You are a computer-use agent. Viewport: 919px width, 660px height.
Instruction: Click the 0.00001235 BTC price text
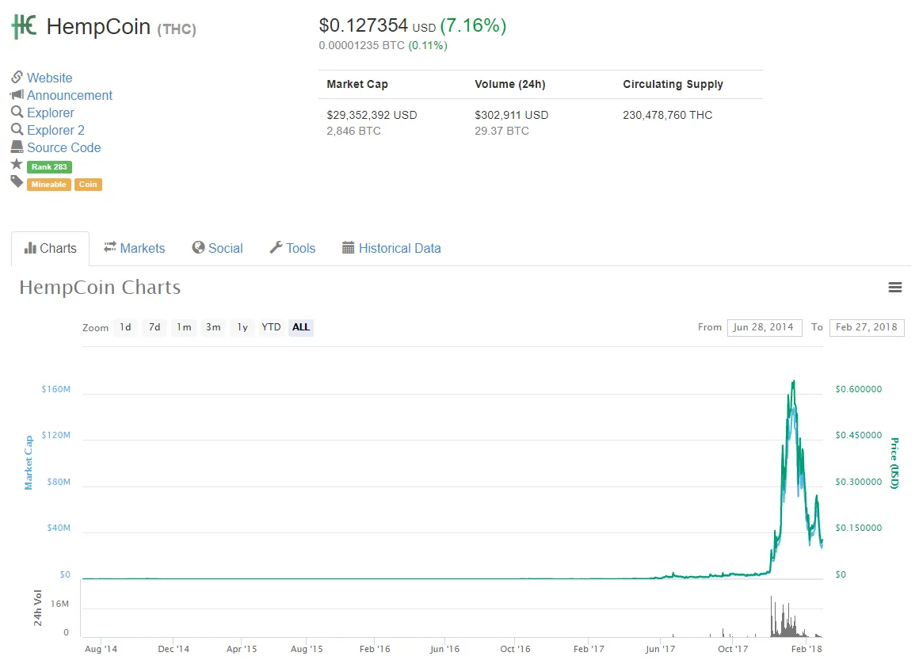361,46
